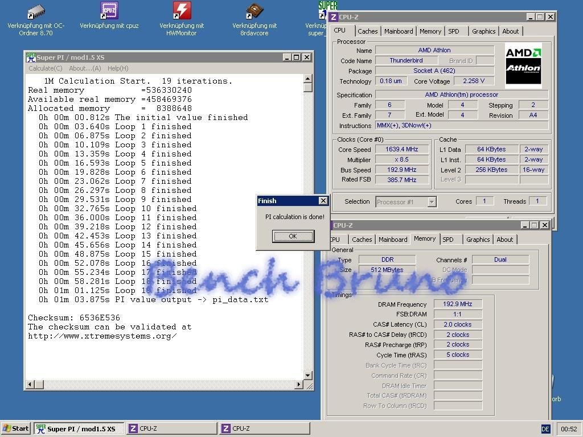Image resolution: width=583 pixels, height=437 pixels.
Task: Click the Code Name field Thunderbird
Action: coord(406,60)
